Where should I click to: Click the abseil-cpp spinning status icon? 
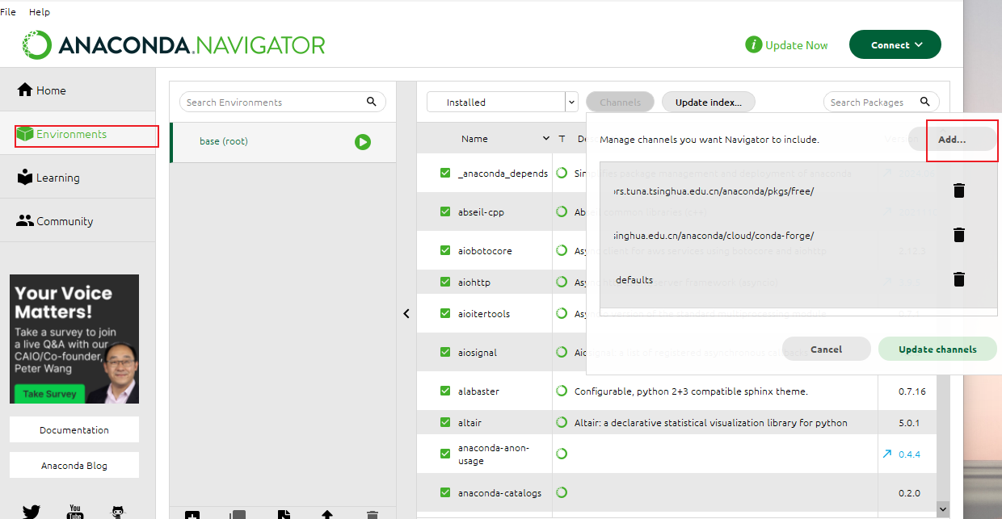click(562, 211)
